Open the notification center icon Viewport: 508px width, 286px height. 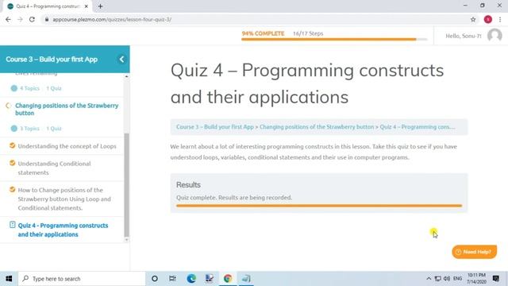tap(495, 279)
